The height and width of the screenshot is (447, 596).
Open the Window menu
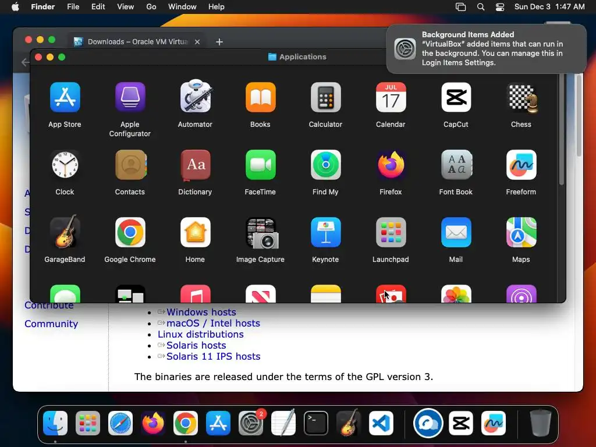pyautogui.click(x=182, y=7)
